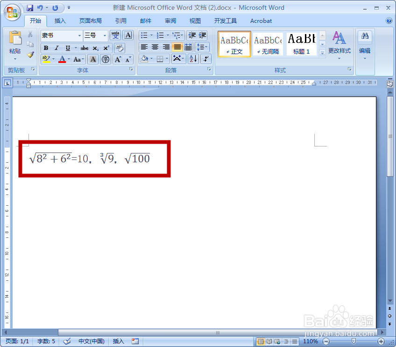Show paragraph marks
This screenshot has height=347, width=396.
(206, 59)
